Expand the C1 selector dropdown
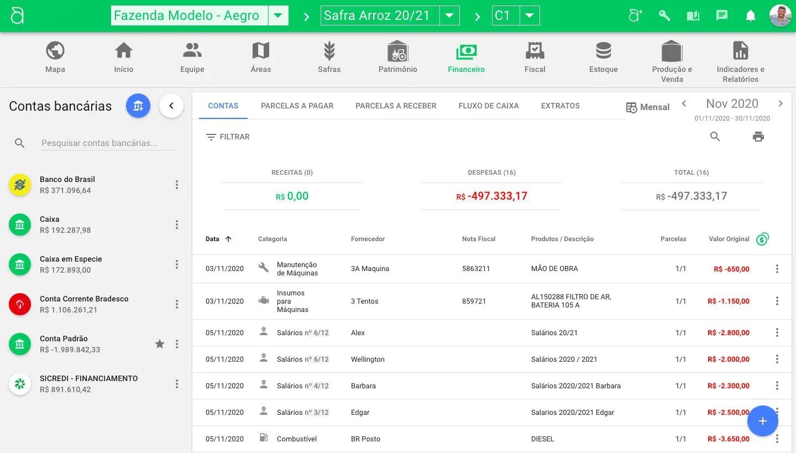 pos(530,15)
